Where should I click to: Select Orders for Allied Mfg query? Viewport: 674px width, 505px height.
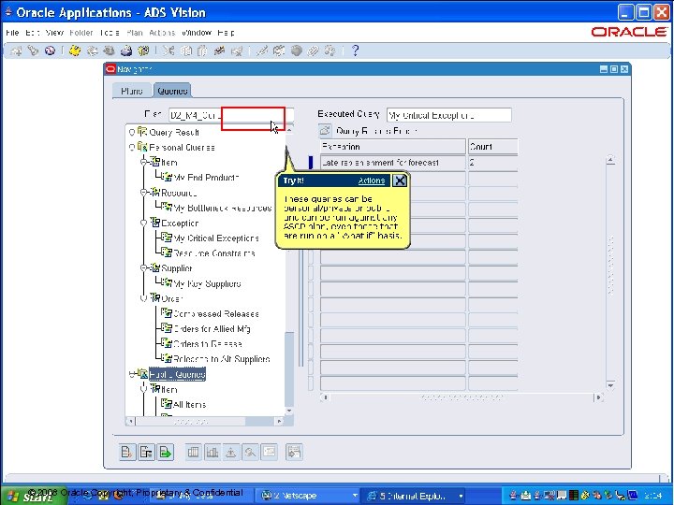point(212,328)
